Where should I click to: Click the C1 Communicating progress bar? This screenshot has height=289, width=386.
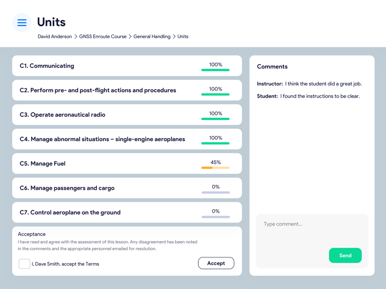(215, 70)
